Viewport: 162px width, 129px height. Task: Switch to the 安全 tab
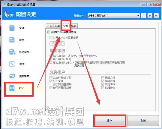(66, 26)
